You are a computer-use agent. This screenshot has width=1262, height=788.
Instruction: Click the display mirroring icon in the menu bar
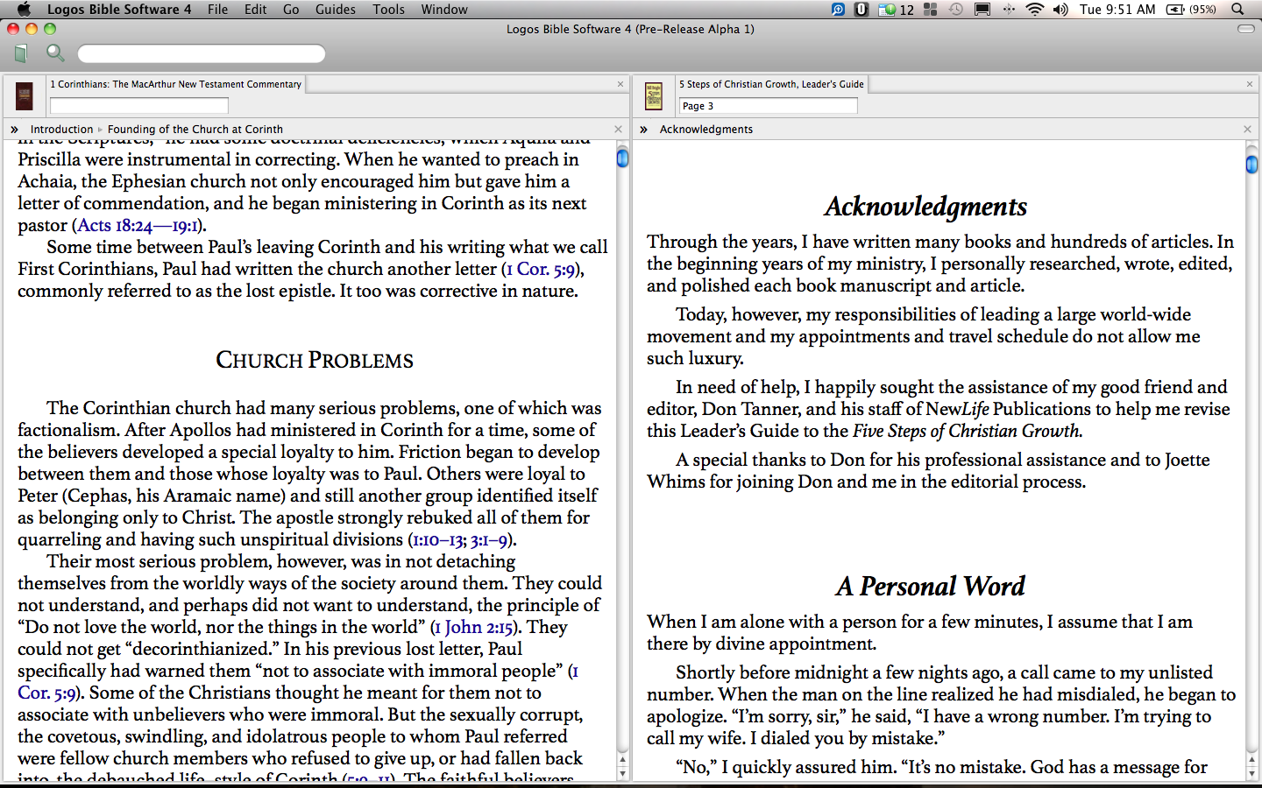point(982,10)
